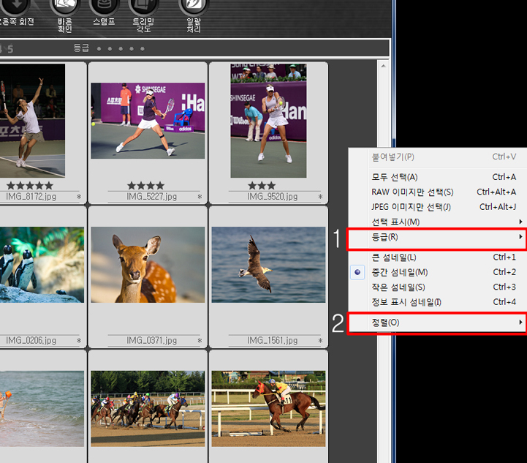Click the asterisk mark beside IMG_1561.jpg
The height and width of the screenshot is (463, 527).
(320, 341)
